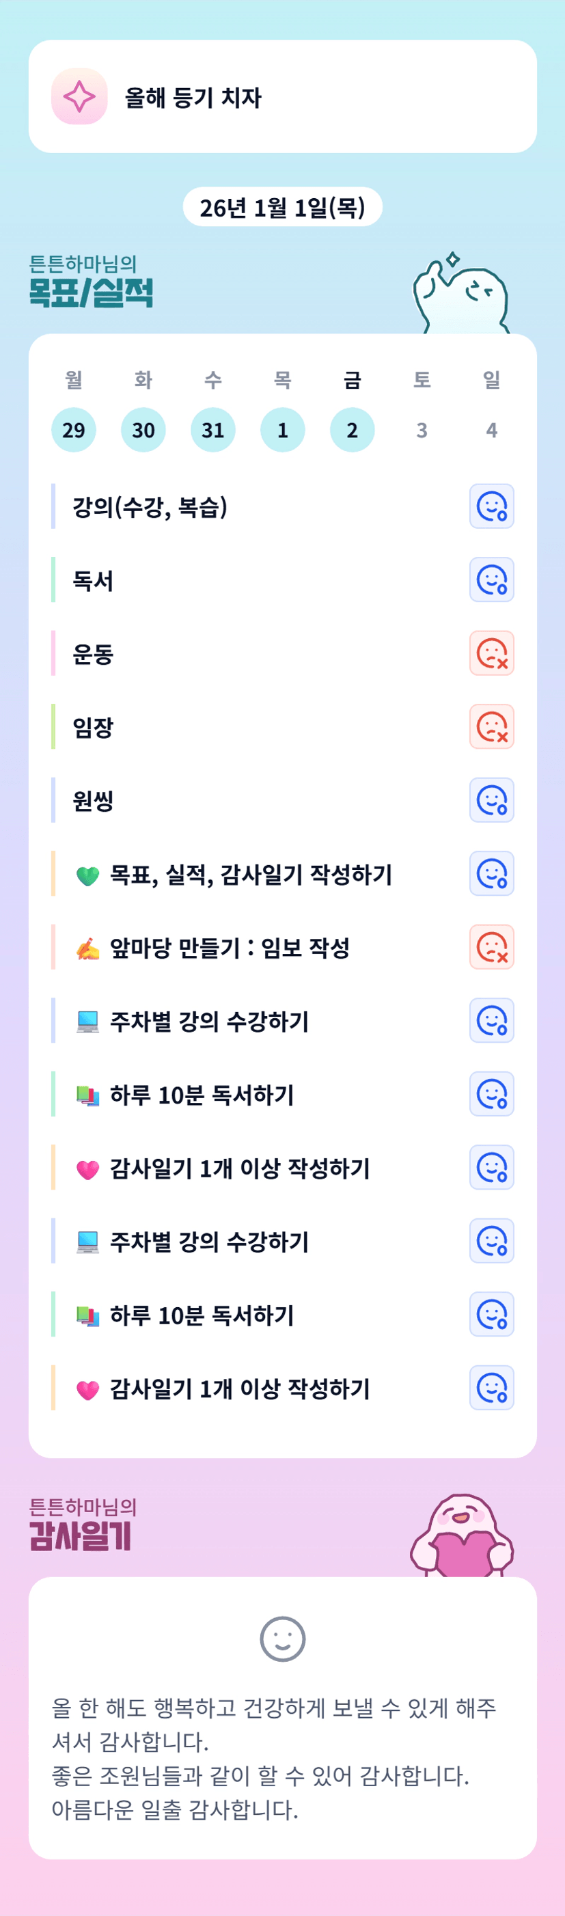Toggle the 독서 completion face
The height and width of the screenshot is (1916, 565).
click(491, 580)
